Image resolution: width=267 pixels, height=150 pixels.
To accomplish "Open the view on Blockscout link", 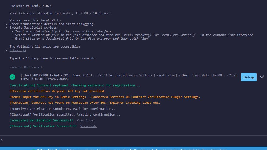I will [x=26, y=67].
